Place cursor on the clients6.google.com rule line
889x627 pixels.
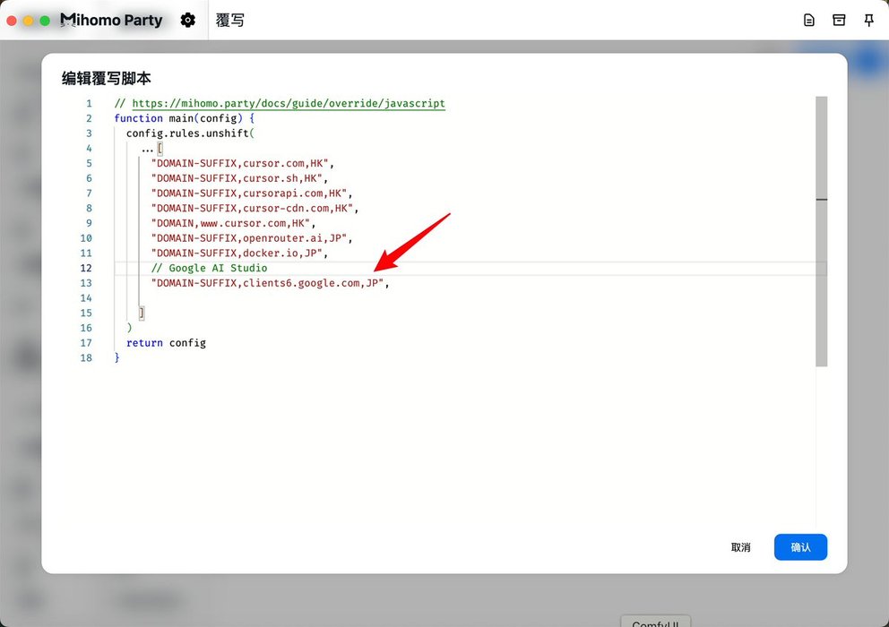(x=269, y=283)
